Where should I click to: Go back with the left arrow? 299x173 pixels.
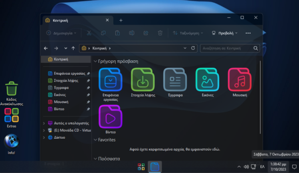(x=46, y=48)
